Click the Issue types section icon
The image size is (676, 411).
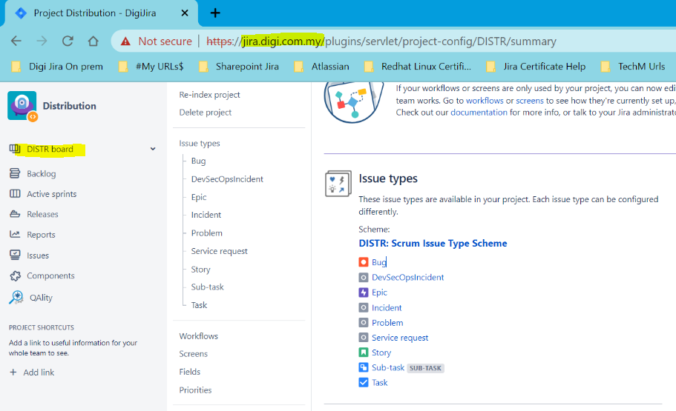tap(338, 184)
